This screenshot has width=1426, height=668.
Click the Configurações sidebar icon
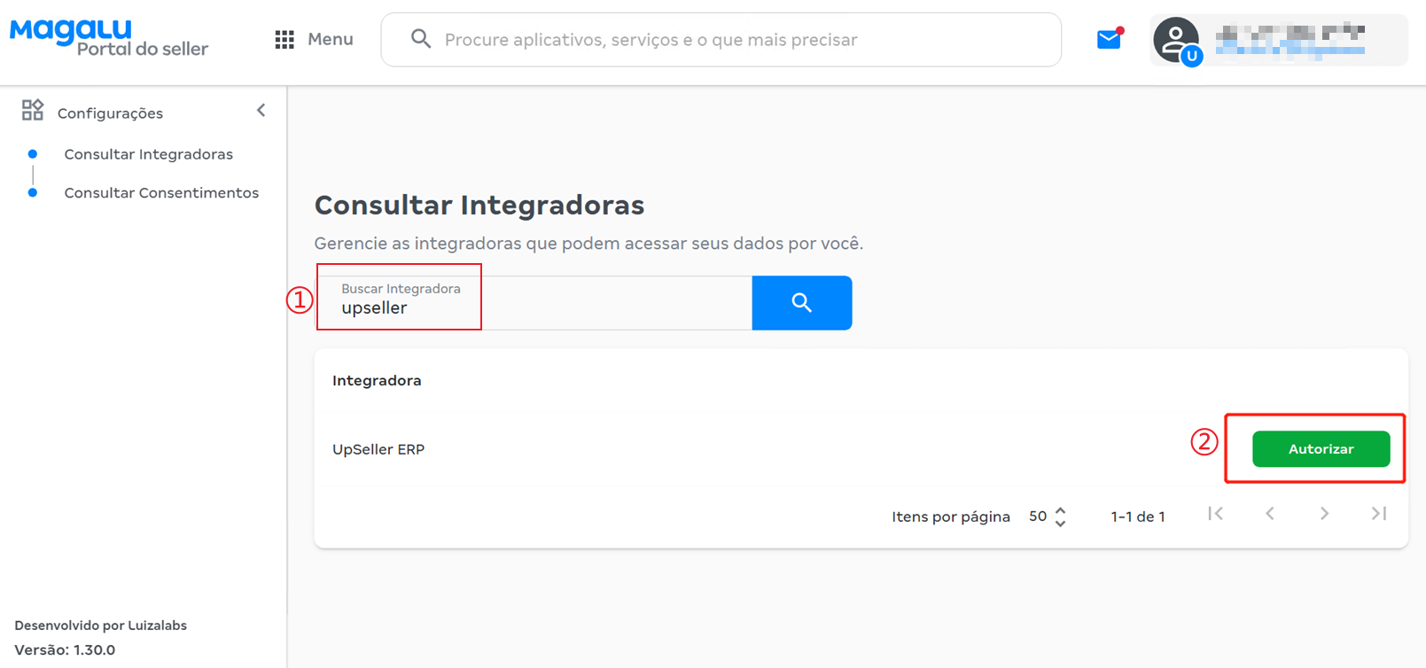(33, 110)
